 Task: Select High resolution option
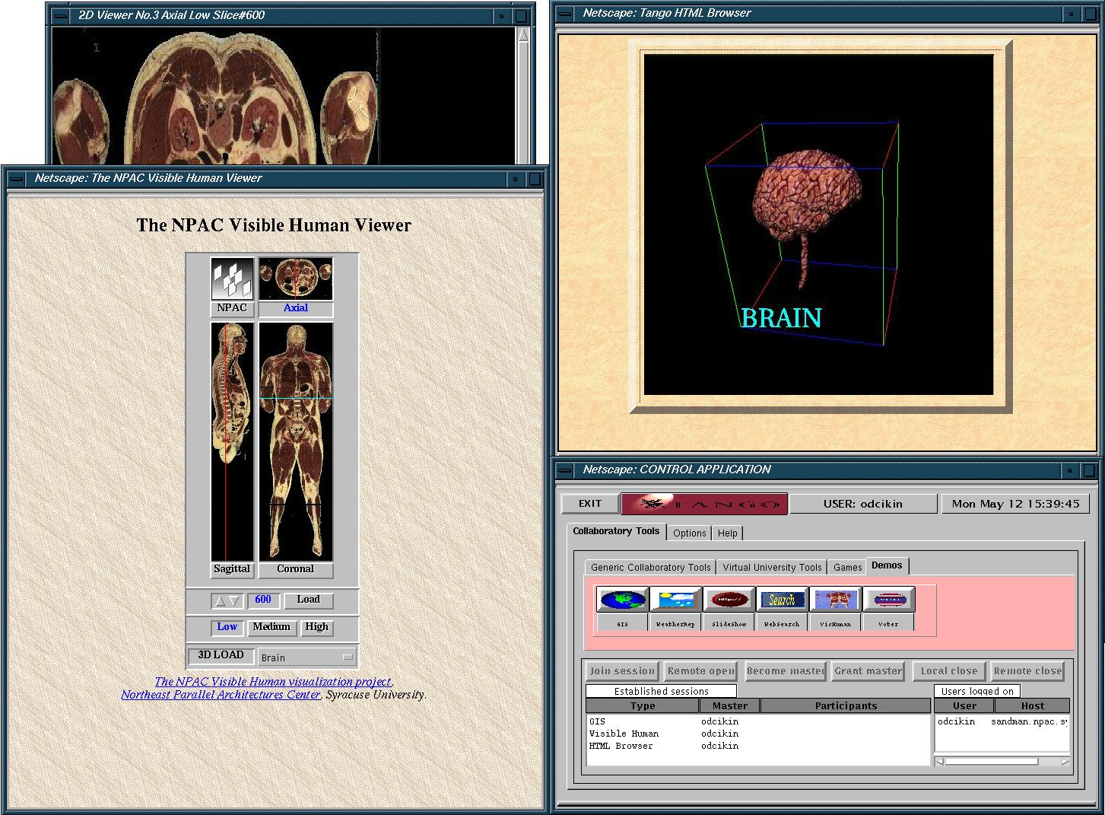coord(317,627)
